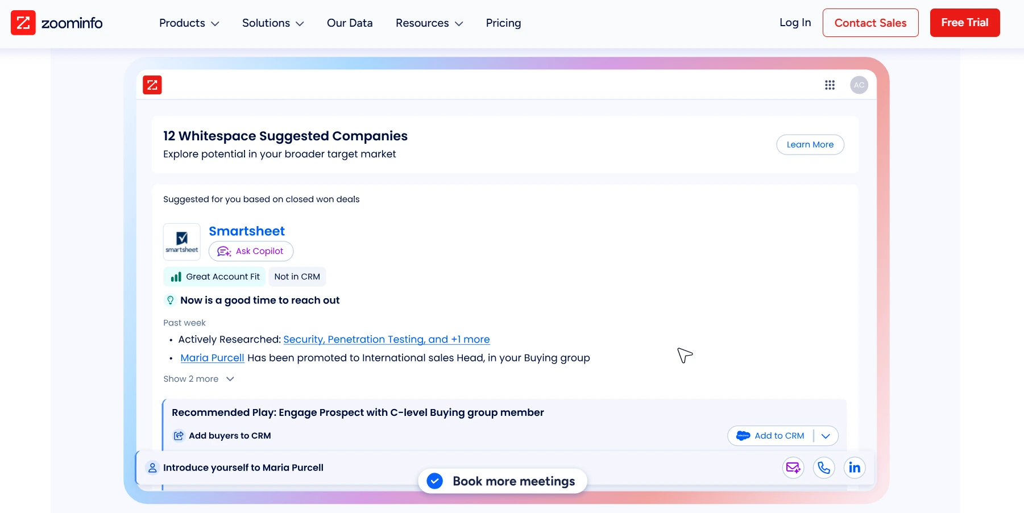Screen dimensions: 1024x513
Task: Open the Maria Purcell profile link
Action: pyautogui.click(x=212, y=358)
